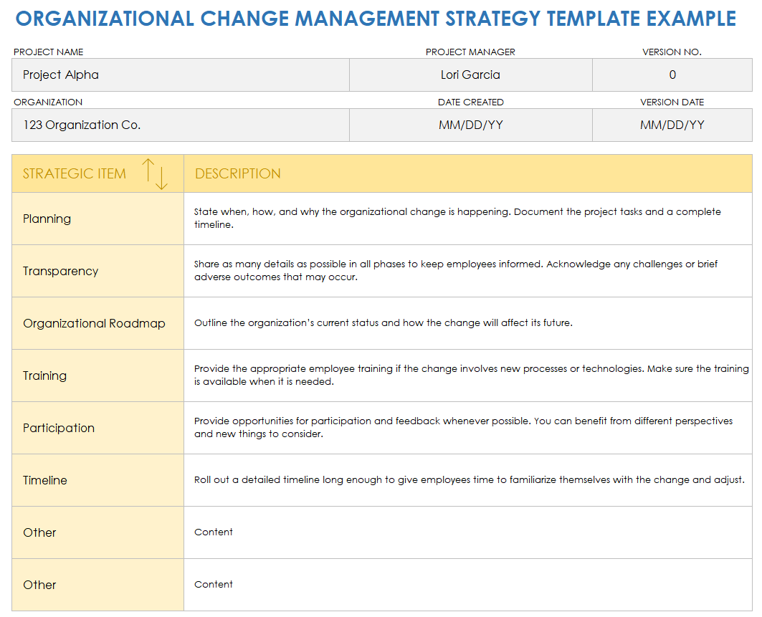Screen dimensions: 762x617
Task: Click the Content description in the last row
Action: 214,584
